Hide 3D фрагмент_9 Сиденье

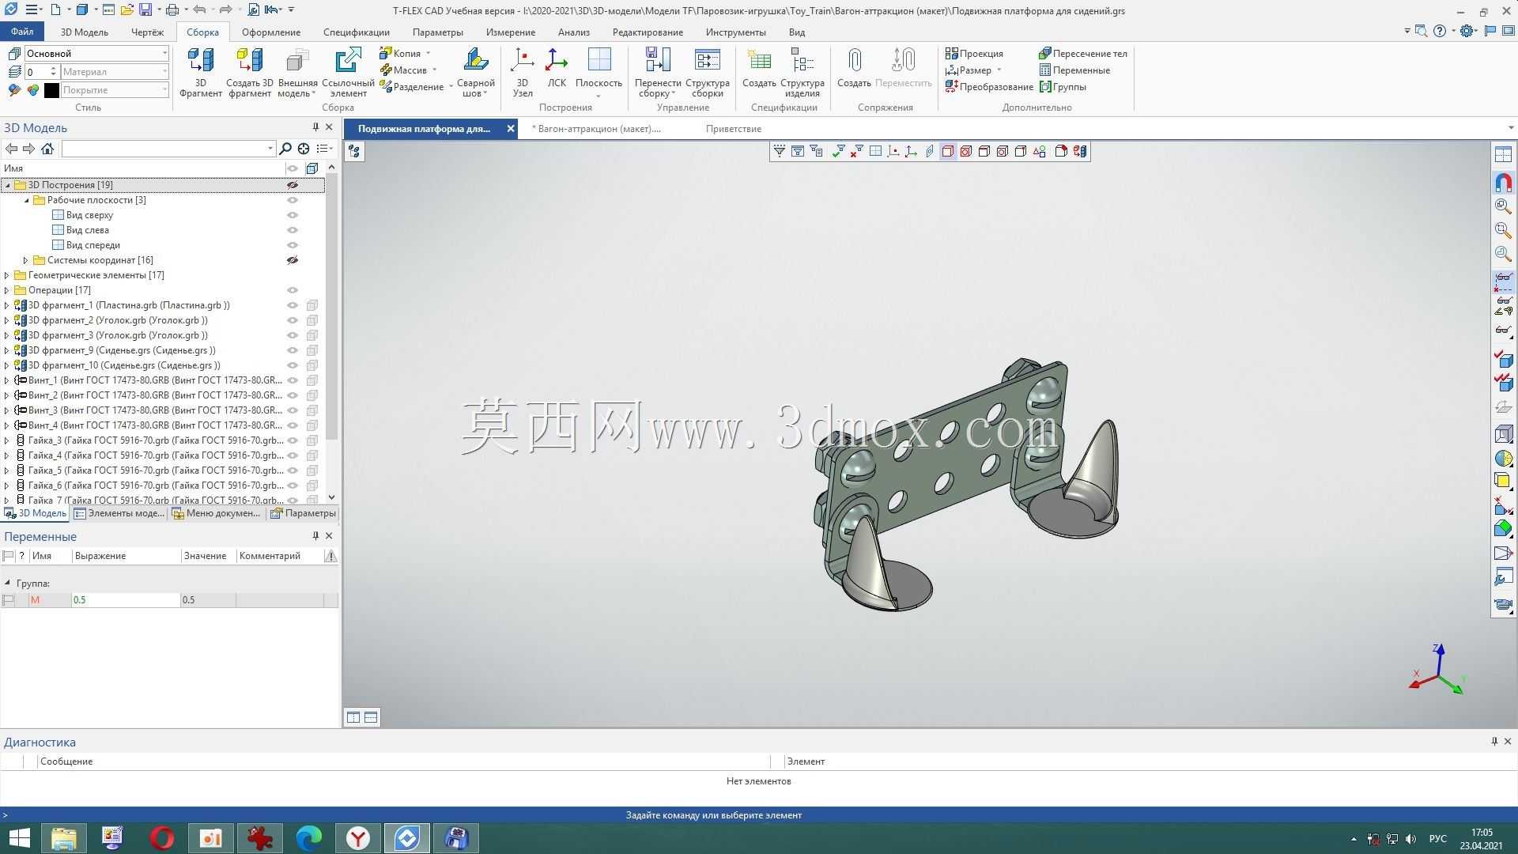point(293,350)
